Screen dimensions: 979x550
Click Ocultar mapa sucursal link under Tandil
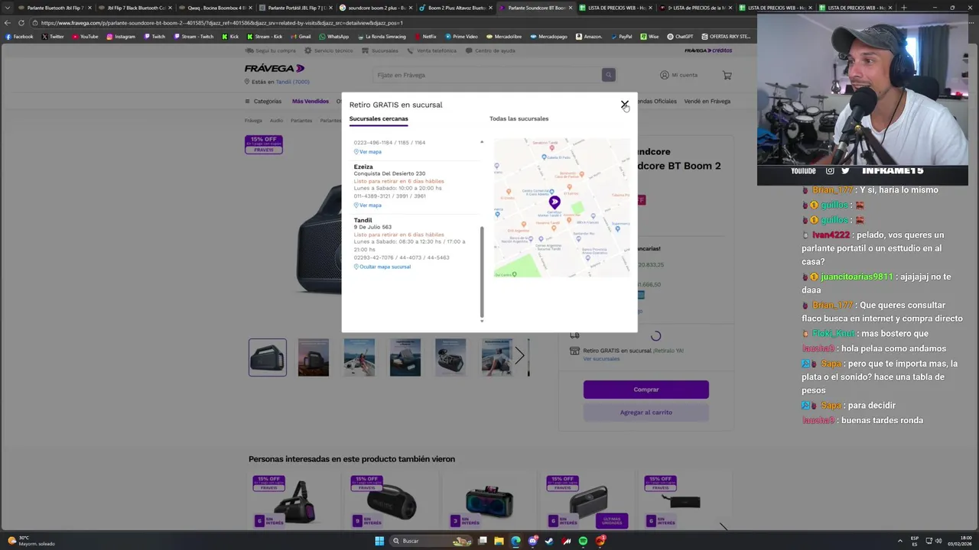[x=382, y=267]
